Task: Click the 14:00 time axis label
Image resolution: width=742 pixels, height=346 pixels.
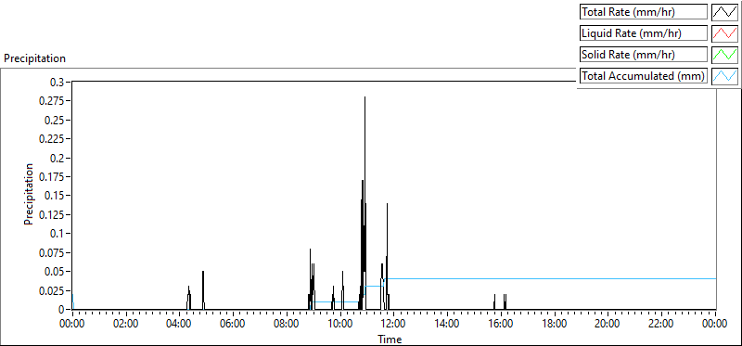Action: [448, 324]
